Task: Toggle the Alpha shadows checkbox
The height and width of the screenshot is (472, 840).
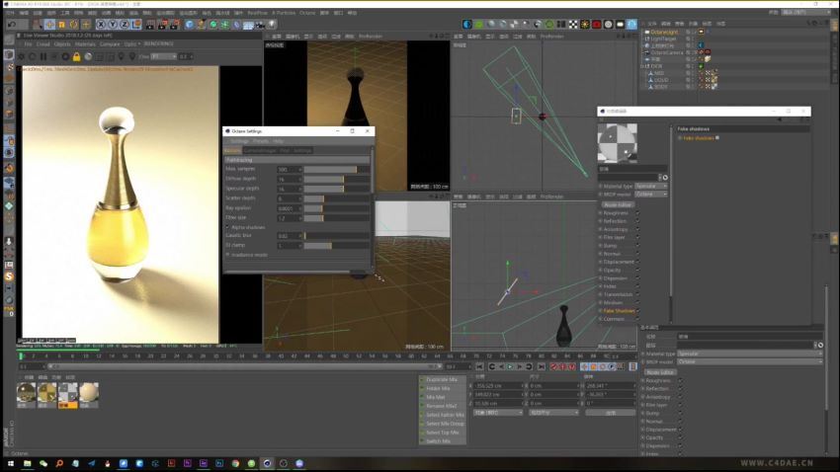Action: (x=228, y=227)
